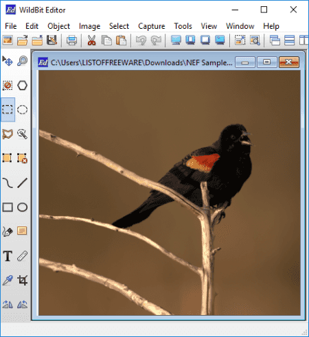The image size is (309, 337).
Task: Click the third screen capture monitor icon
Action: pyautogui.click(x=205, y=40)
